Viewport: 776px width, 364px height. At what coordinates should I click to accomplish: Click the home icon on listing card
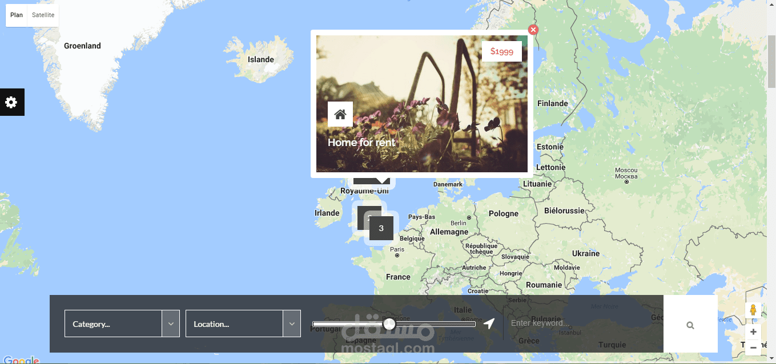[340, 114]
